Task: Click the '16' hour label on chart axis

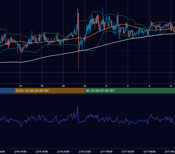Action: click(20, 86)
